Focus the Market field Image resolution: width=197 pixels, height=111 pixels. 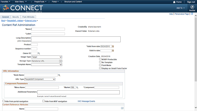pyautogui.click(x=73, y=88)
